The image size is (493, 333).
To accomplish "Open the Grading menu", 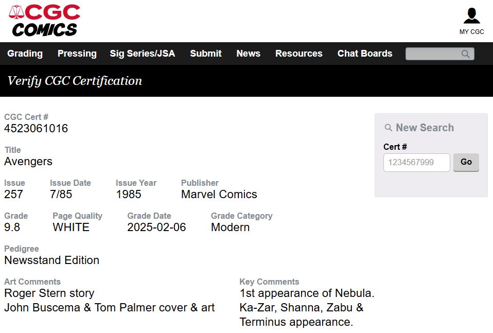I will tap(25, 54).
